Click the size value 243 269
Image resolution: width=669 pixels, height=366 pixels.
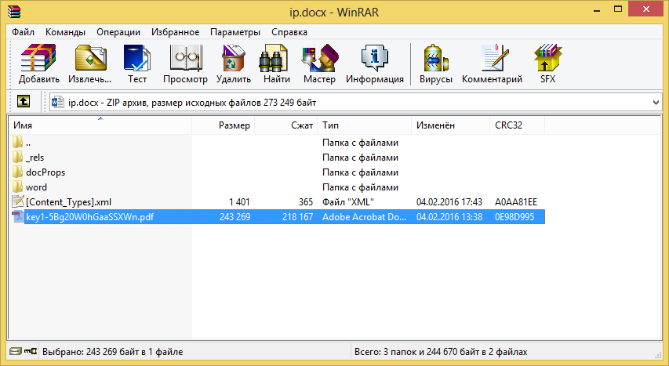pyautogui.click(x=235, y=216)
